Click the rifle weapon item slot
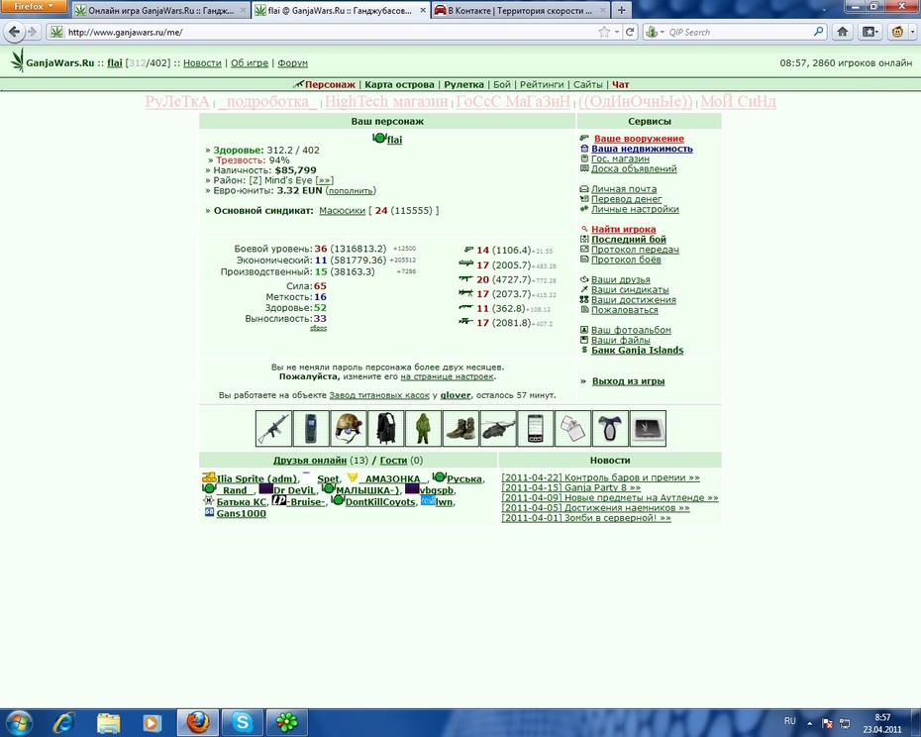 coord(273,429)
